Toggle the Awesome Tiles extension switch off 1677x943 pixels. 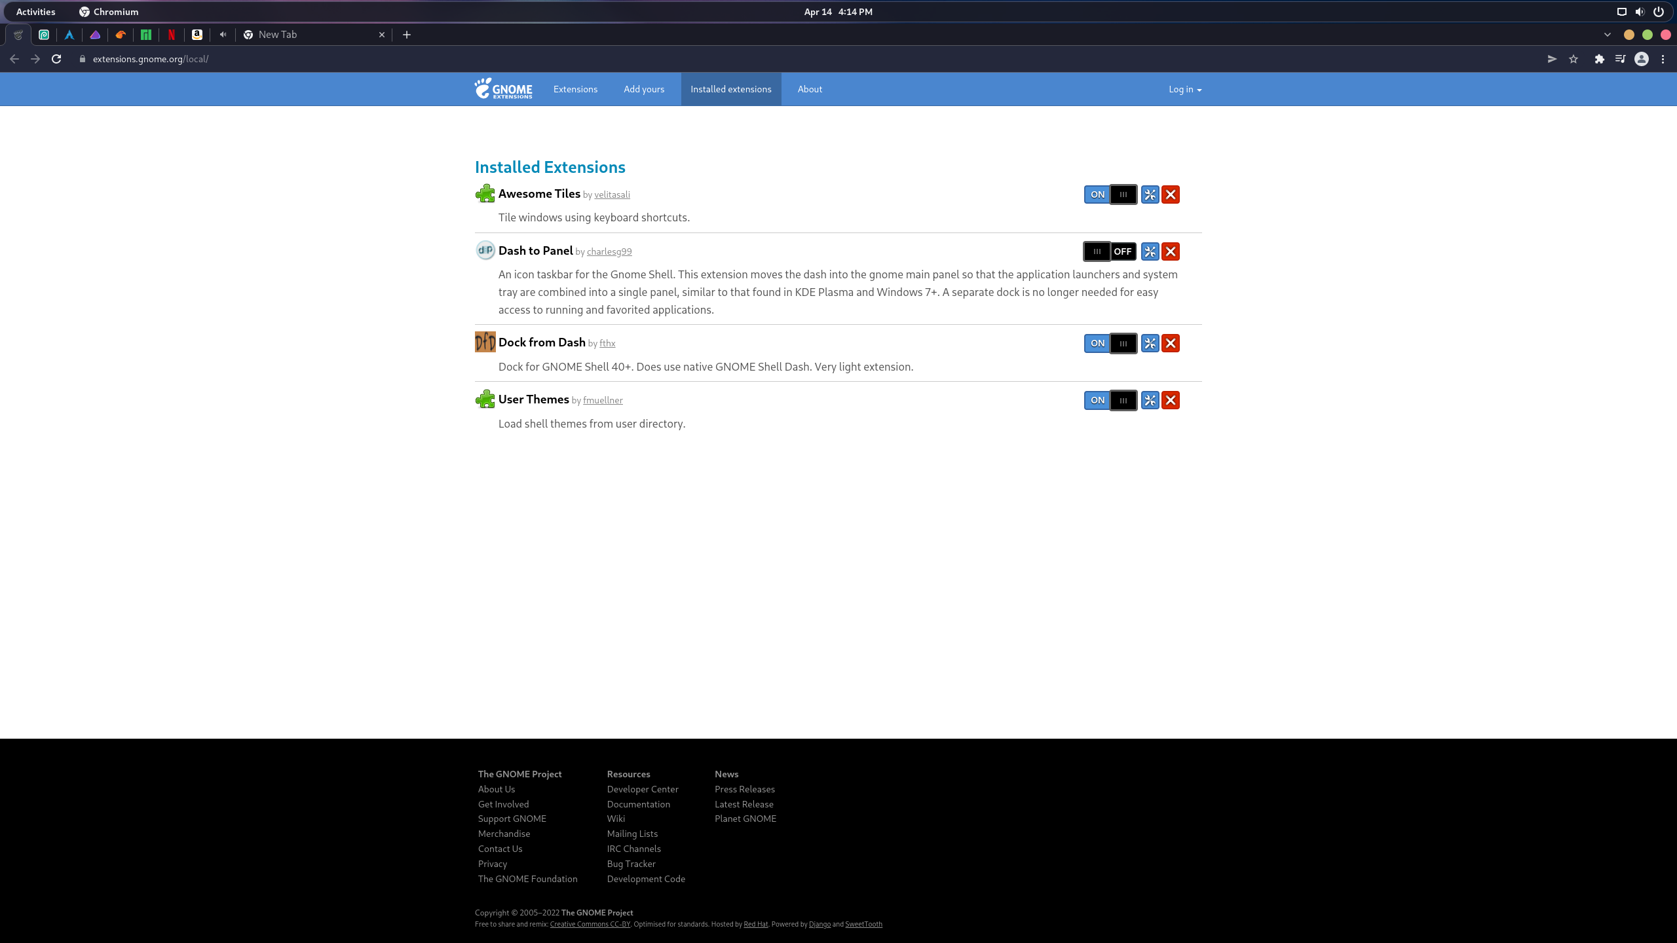pos(1110,194)
